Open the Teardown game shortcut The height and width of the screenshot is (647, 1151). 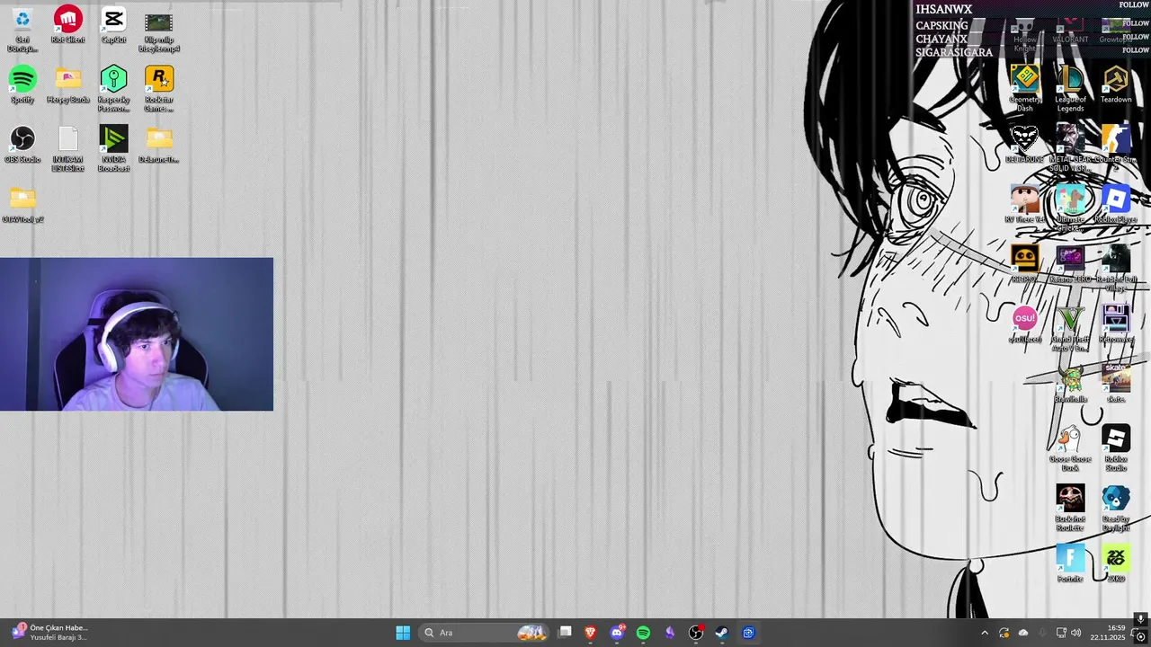click(x=1116, y=85)
